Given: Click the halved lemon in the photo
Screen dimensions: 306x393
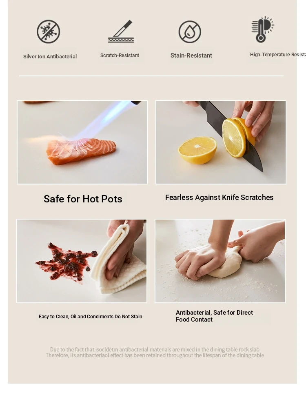Looking at the screenshot, I should (x=197, y=150).
